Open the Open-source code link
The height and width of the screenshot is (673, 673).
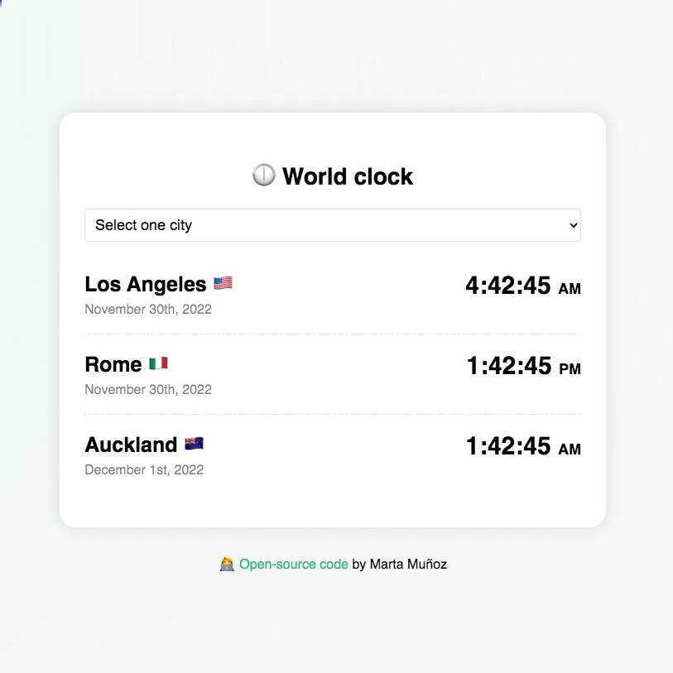[293, 564]
